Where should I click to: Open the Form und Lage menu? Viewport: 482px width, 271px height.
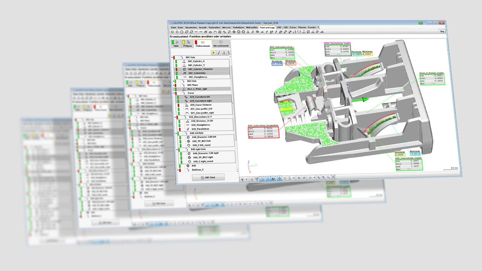pyautogui.click(x=268, y=27)
